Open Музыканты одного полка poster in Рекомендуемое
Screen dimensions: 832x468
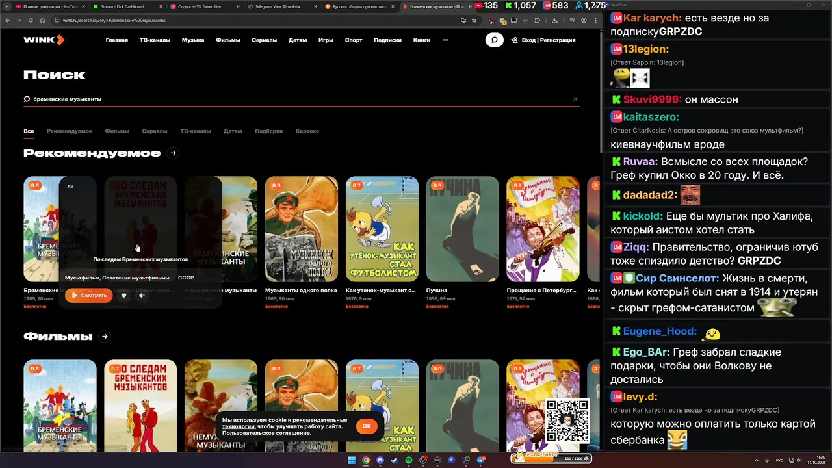click(302, 229)
